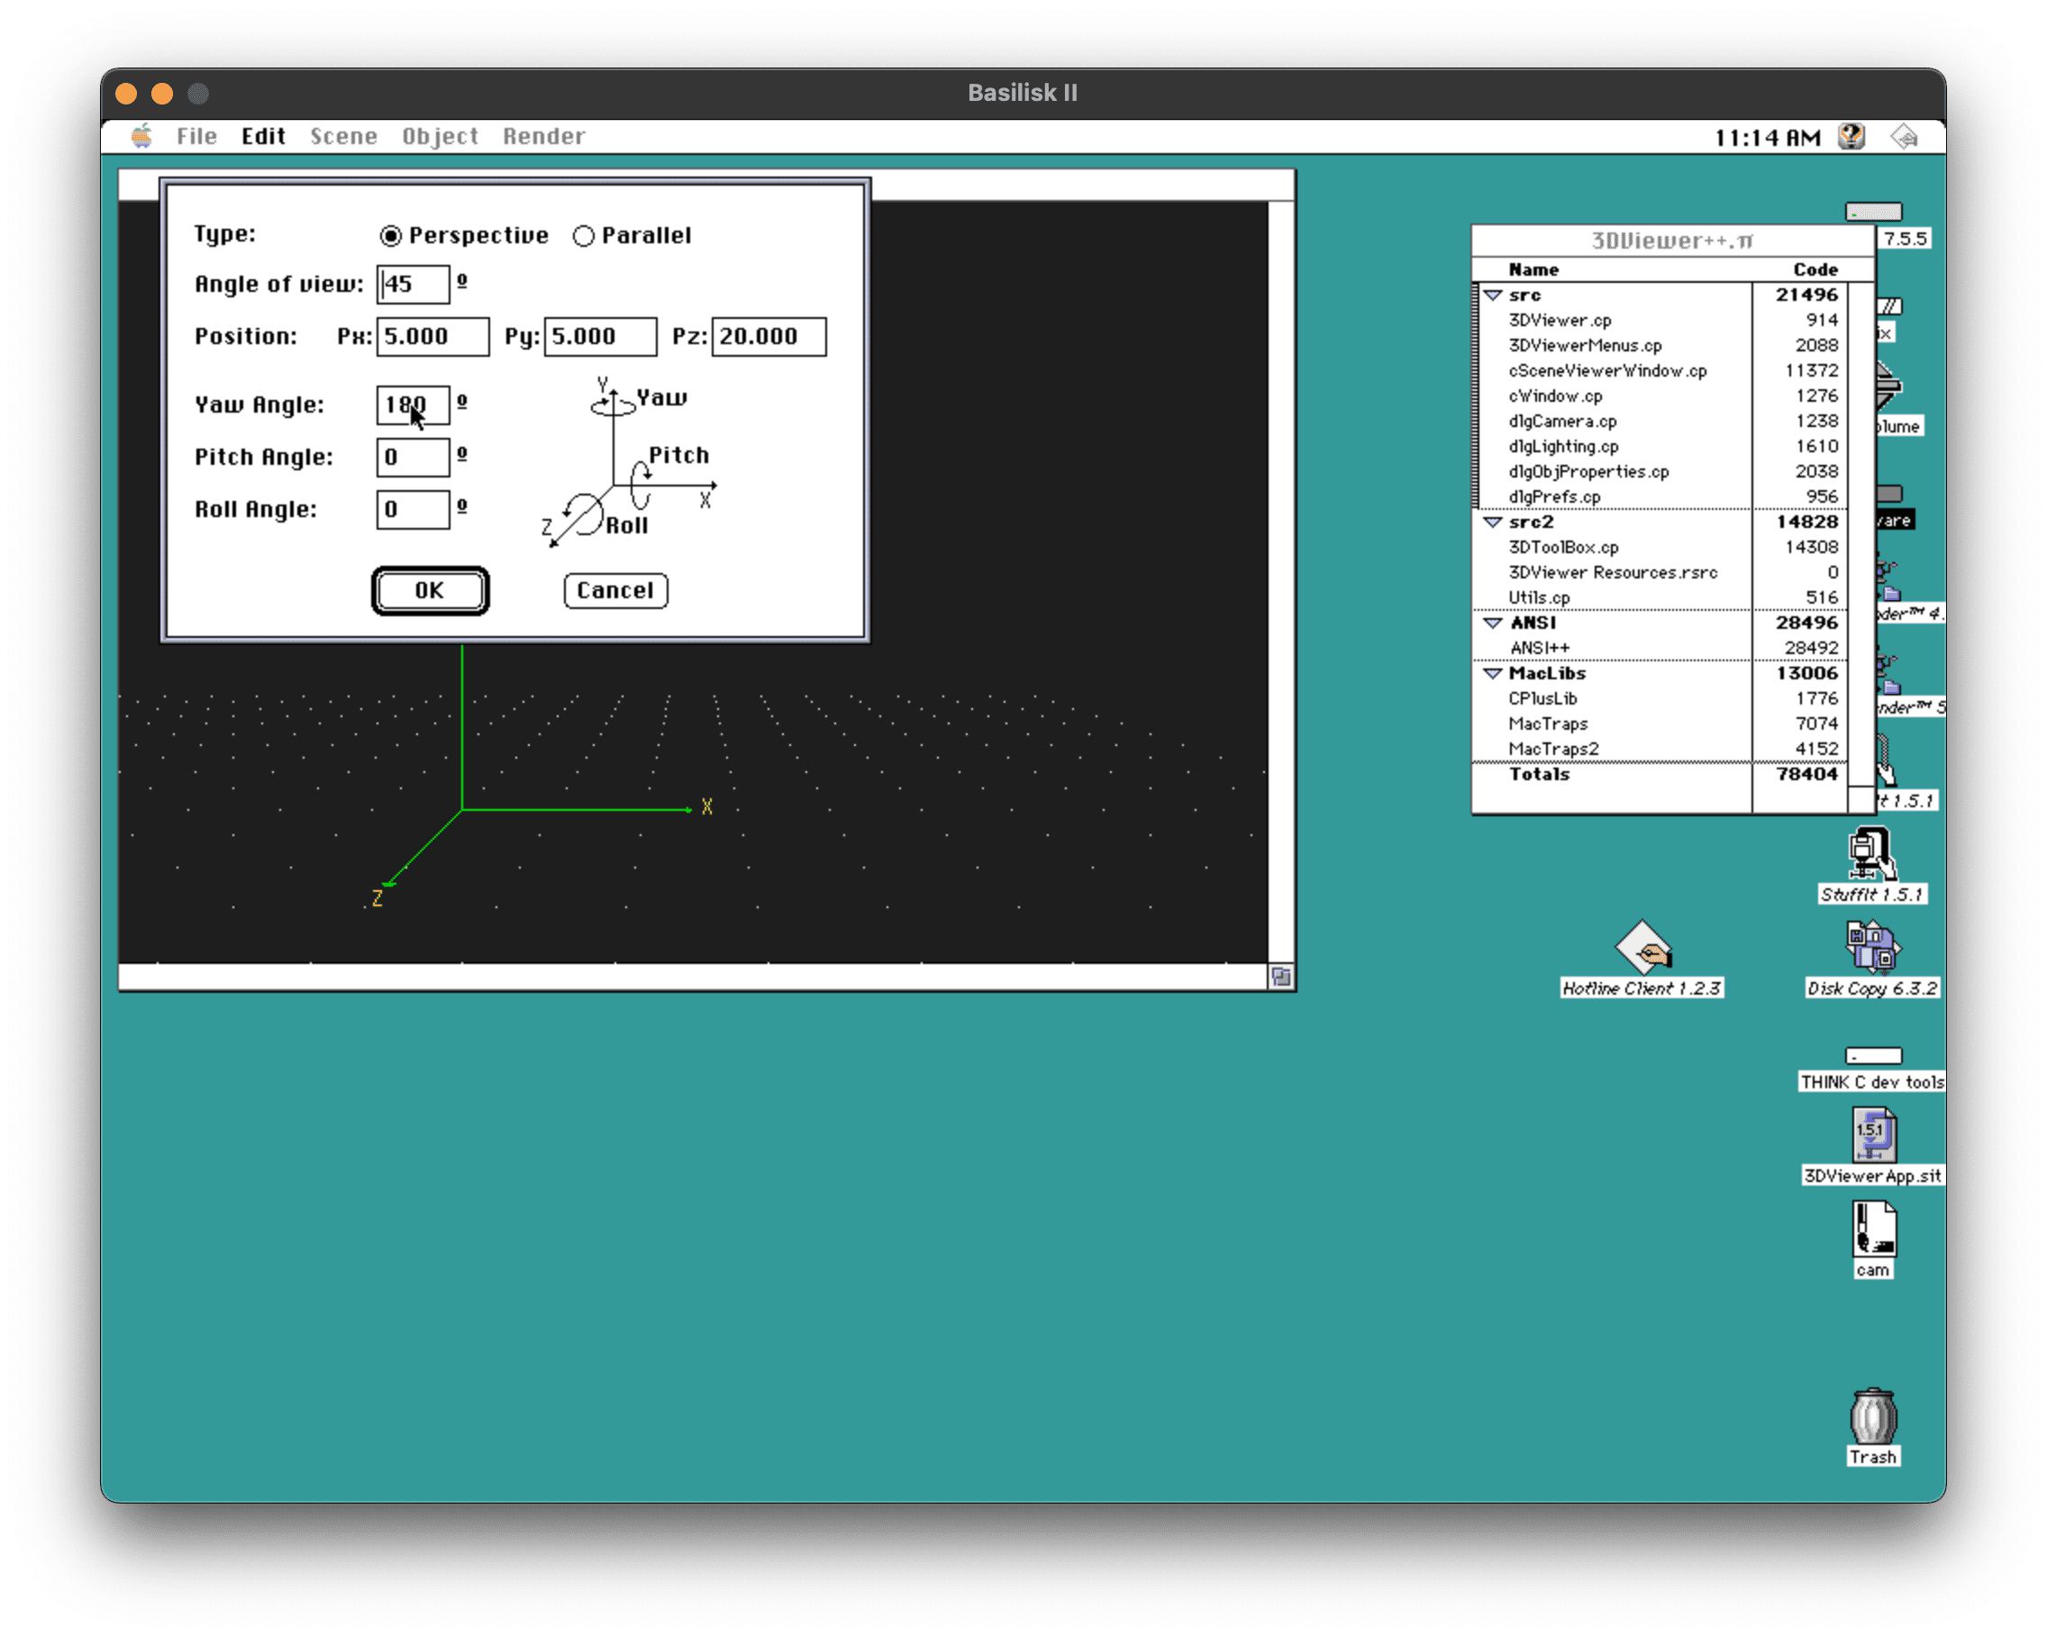The width and height of the screenshot is (2047, 1636).
Task: Select the Hotline Client 1.2.3 icon
Action: 1642,958
